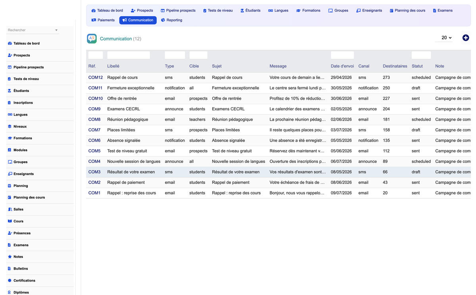
Task: Open communication COM10
Action: pyautogui.click(x=96, y=98)
